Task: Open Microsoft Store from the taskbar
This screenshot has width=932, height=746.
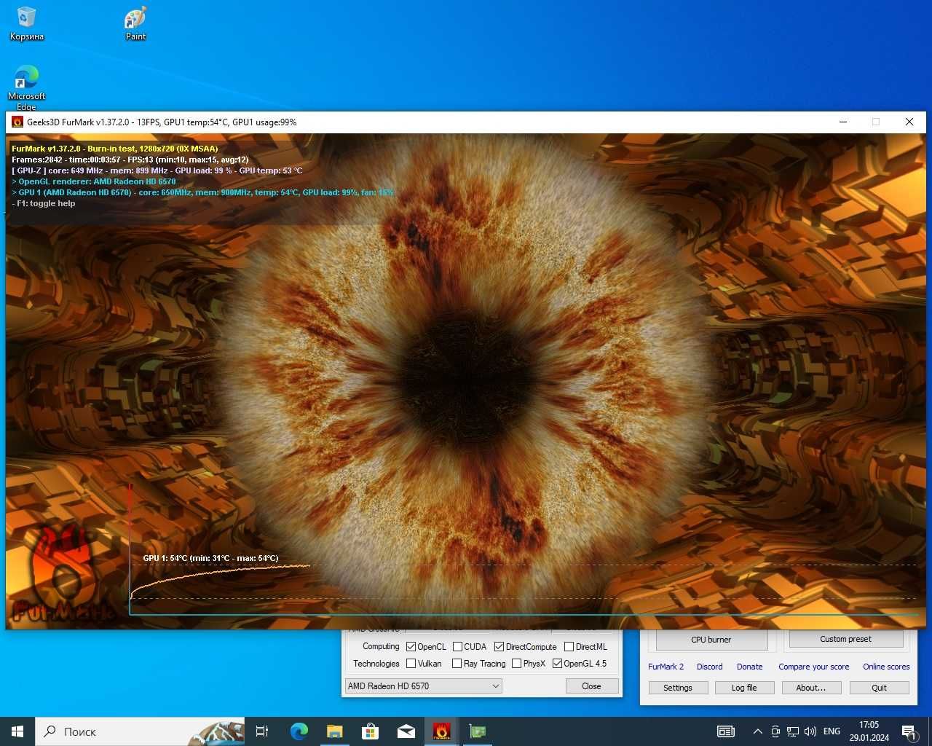Action: (370, 731)
